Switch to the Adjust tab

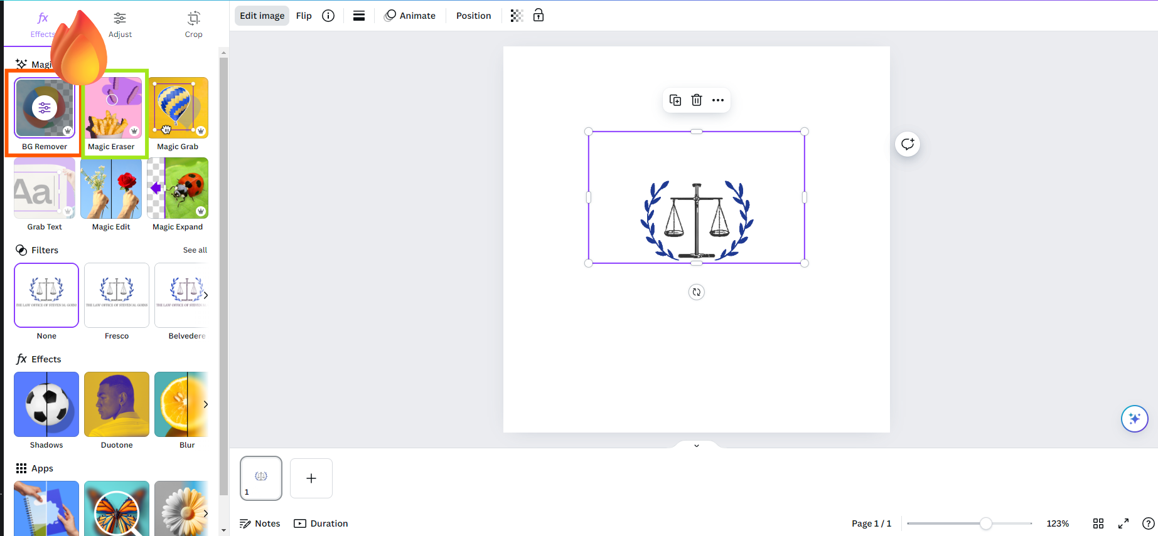click(x=120, y=25)
